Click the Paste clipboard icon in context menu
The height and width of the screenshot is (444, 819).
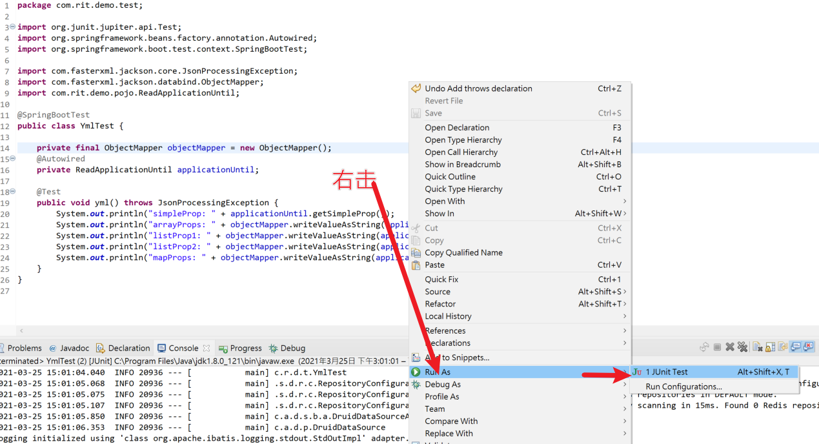pos(416,265)
